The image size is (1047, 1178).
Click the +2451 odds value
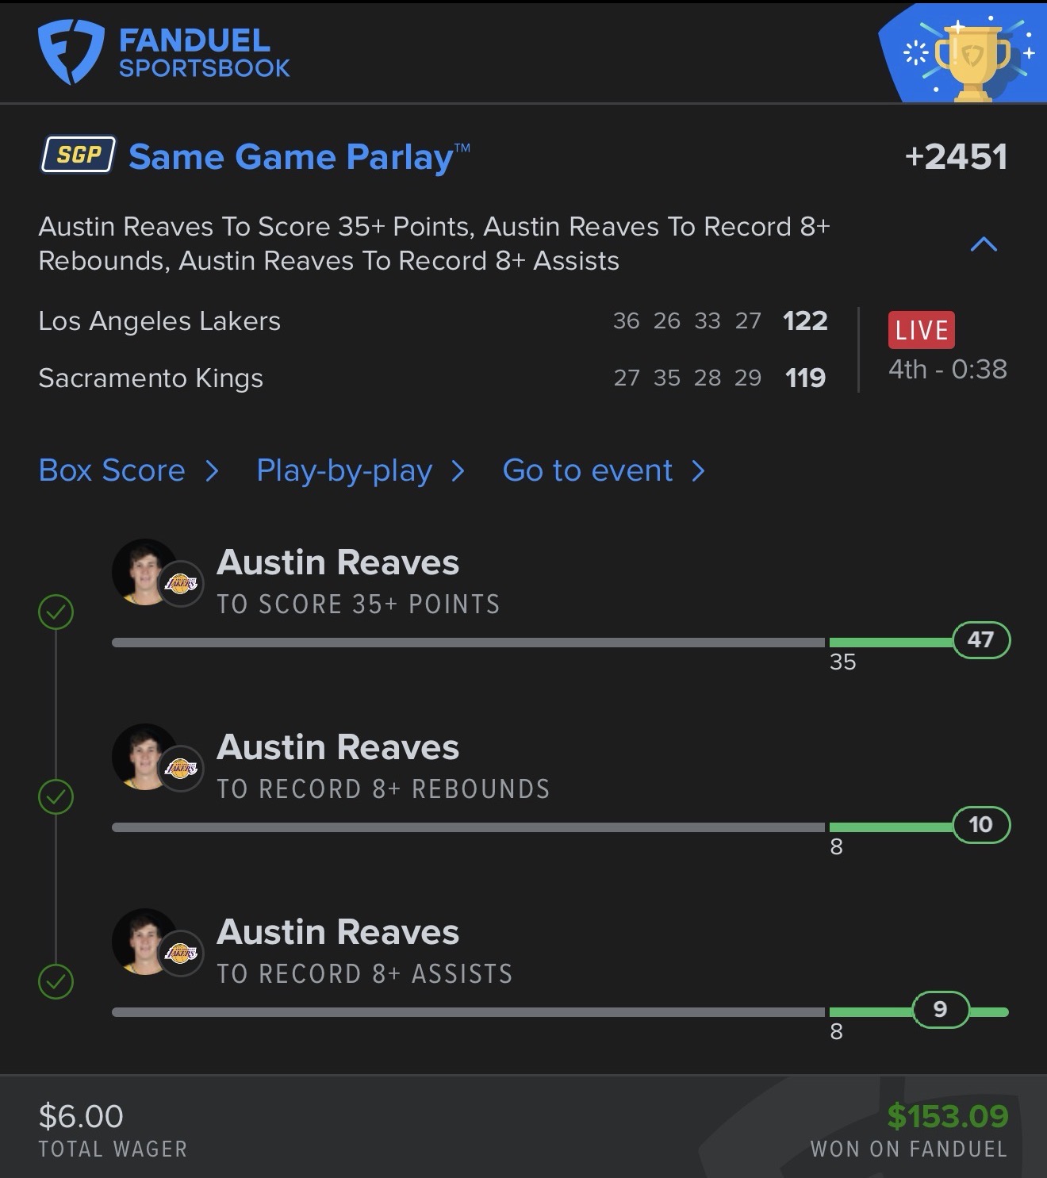(956, 156)
